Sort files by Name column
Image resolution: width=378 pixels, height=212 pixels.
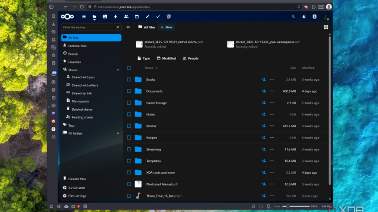(151, 68)
